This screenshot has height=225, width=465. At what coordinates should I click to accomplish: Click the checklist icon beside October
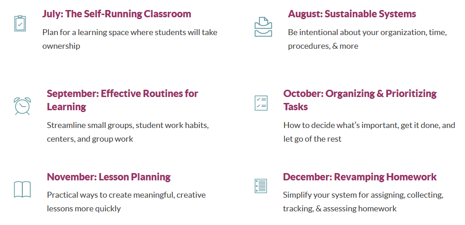pos(261,103)
